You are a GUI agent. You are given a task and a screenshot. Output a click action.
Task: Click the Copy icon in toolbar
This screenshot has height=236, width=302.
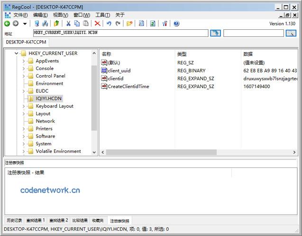pyautogui.click(x=77, y=24)
